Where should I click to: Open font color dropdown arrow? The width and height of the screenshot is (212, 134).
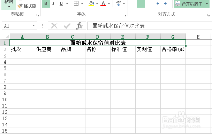click(109, 3)
